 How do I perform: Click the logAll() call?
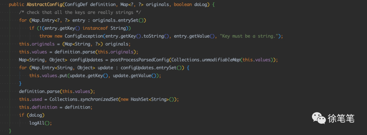[x=40, y=123]
